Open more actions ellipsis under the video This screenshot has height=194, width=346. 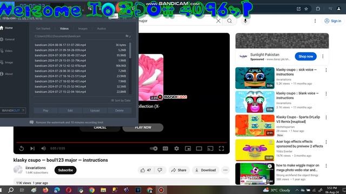pyautogui.click(x=225, y=170)
